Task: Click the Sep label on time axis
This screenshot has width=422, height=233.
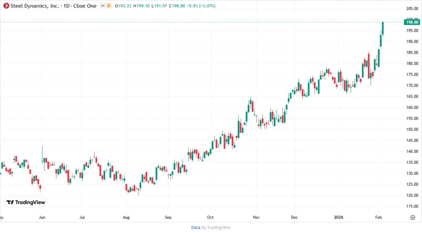Action: pos(168,217)
